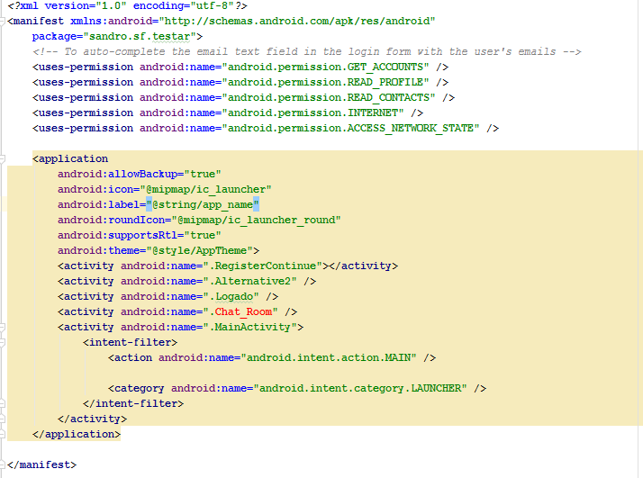This screenshot has width=643, height=478.
Task: Click android:label attribute name
Action: click(99, 204)
